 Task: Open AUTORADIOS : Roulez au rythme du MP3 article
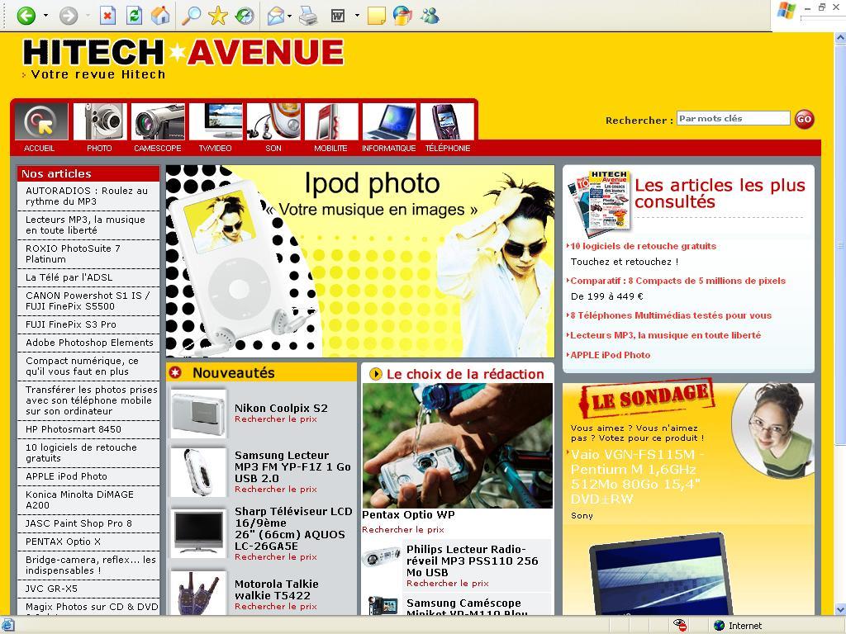tap(88, 196)
